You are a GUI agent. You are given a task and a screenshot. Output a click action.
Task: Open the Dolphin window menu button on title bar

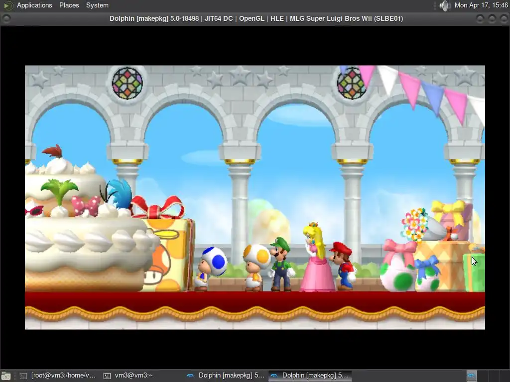coord(6,18)
